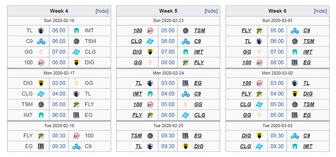
Task: Click TSM logo in Week 6 Monday 05:00 match
Action: pyautogui.click(x=295, y=104)
